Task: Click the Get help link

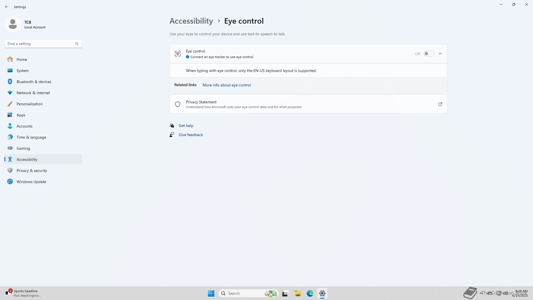Action: (186, 126)
